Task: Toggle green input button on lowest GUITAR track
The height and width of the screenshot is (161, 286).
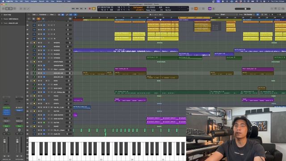Action: coord(44,123)
